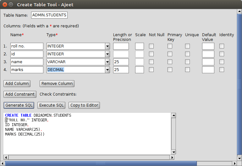Click Default Value field for id column

[x=208, y=54]
